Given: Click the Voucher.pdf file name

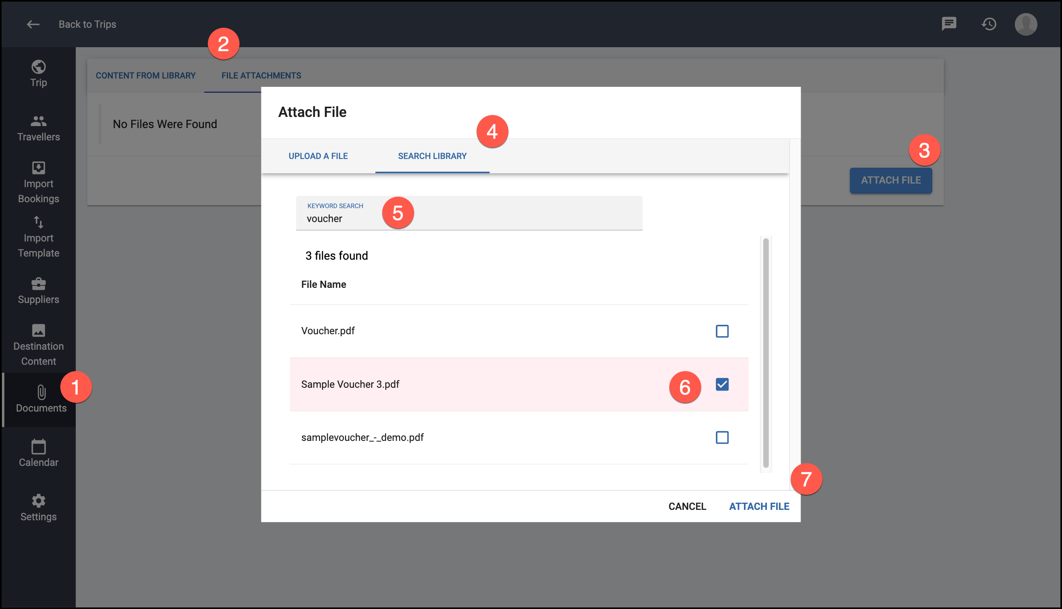Looking at the screenshot, I should (328, 331).
